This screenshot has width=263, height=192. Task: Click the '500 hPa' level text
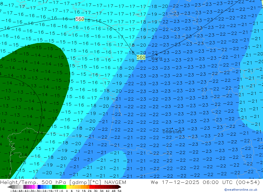tap(53, 182)
